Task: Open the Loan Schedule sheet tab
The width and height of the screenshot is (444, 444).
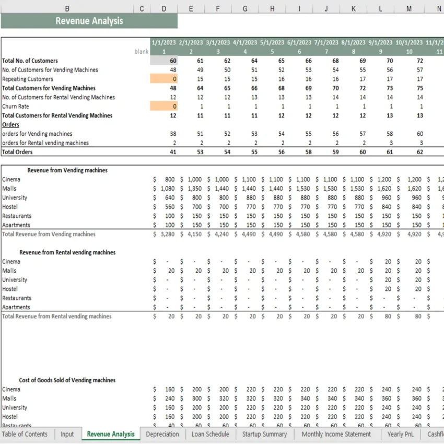Action: click(210, 434)
